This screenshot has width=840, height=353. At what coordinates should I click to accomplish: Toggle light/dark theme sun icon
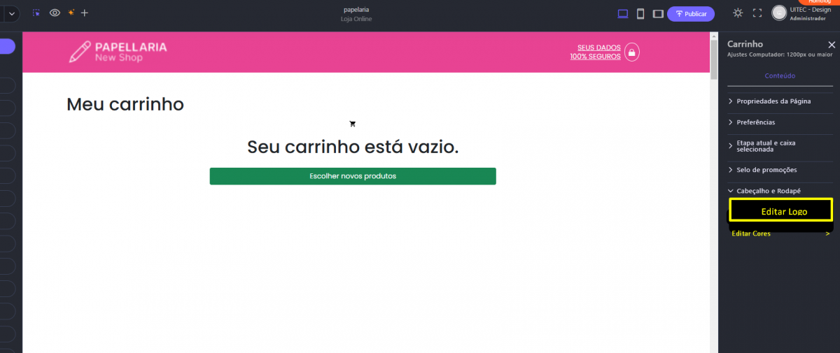tap(738, 13)
